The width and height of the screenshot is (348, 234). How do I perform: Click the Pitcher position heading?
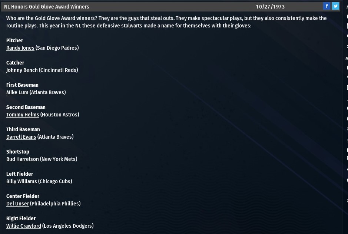pyautogui.click(x=14, y=40)
